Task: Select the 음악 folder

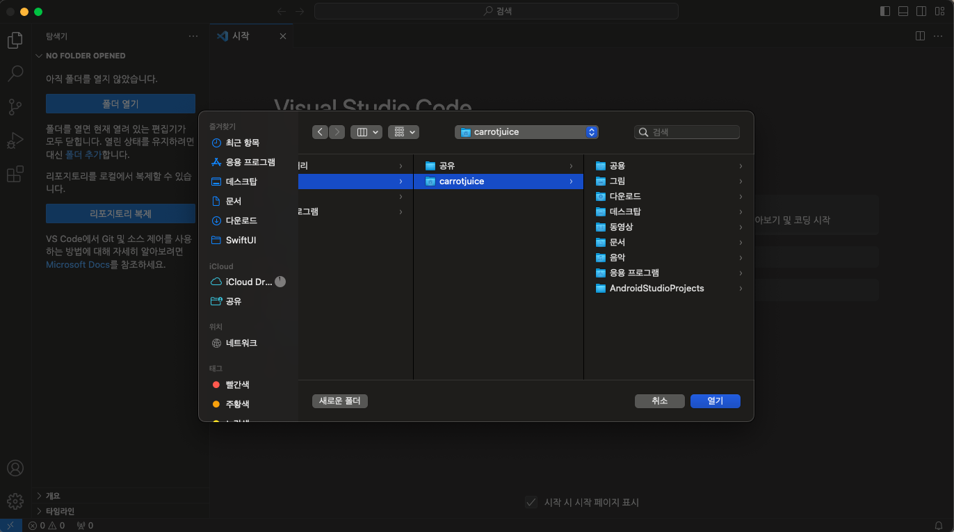Action: (x=668, y=257)
